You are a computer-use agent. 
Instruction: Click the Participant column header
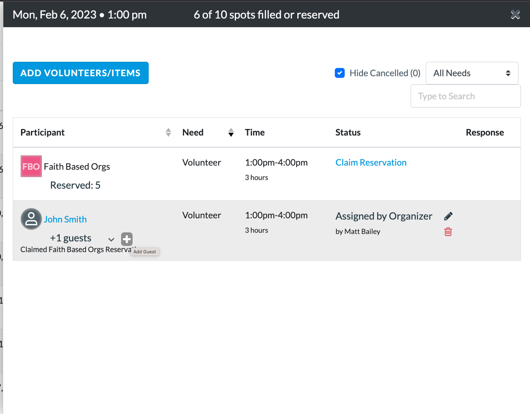click(42, 132)
